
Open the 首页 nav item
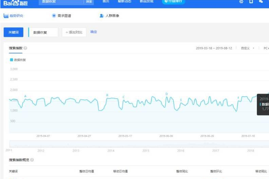tap(106, 1)
